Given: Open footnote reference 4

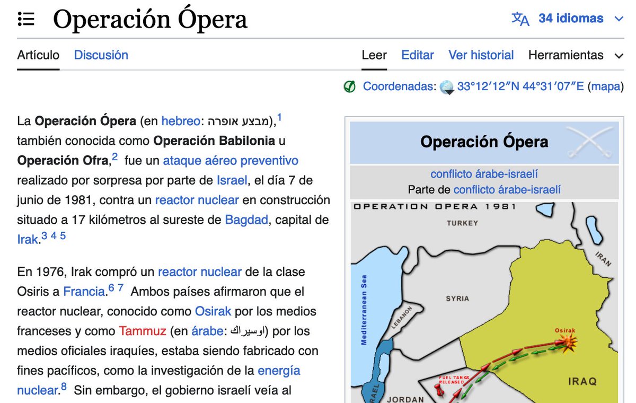Looking at the screenshot, I should pyautogui.click(x=54, y=236).
